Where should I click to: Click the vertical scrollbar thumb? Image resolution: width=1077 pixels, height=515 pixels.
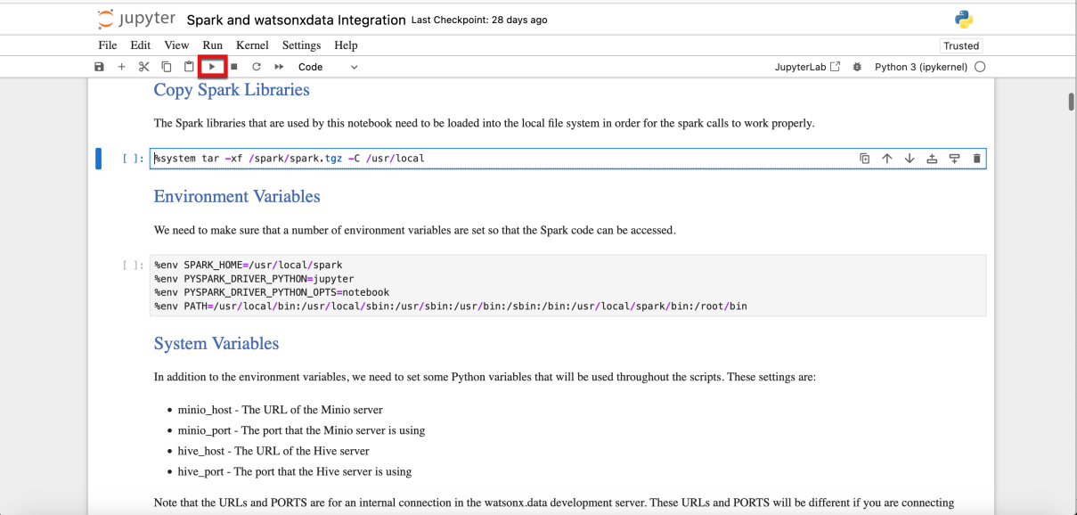1071,102
